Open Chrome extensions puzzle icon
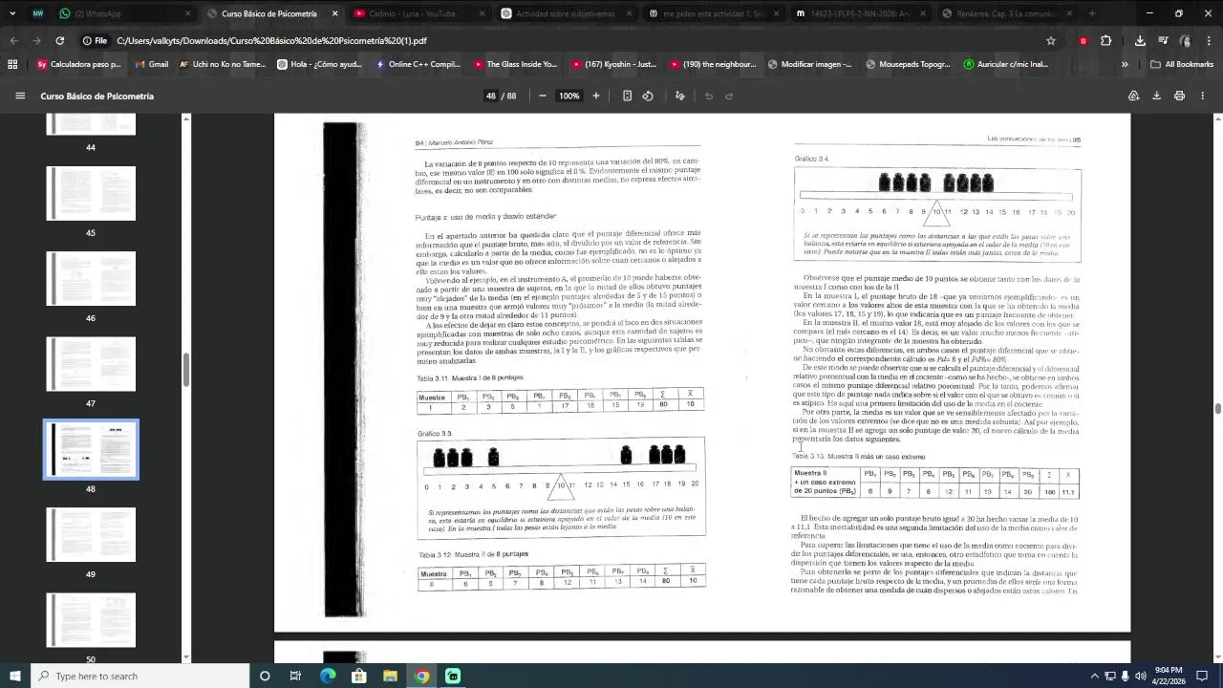 1105,40
